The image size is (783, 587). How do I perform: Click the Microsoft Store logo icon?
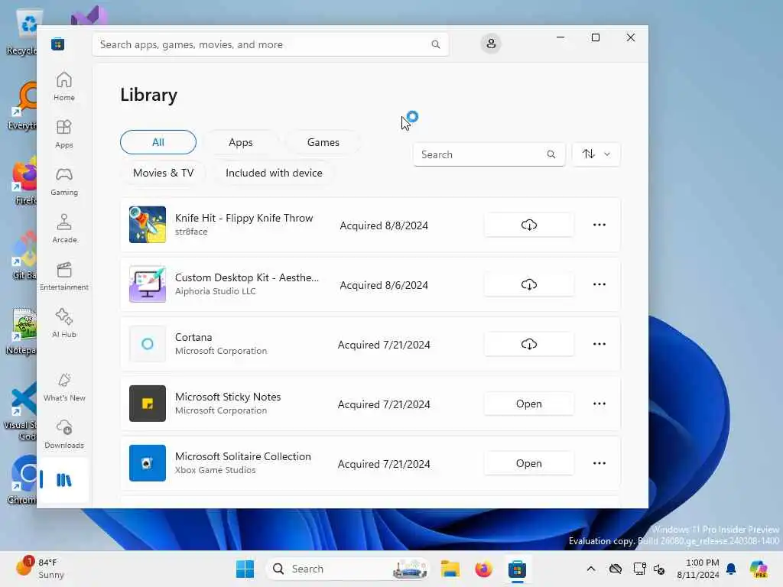57,44
